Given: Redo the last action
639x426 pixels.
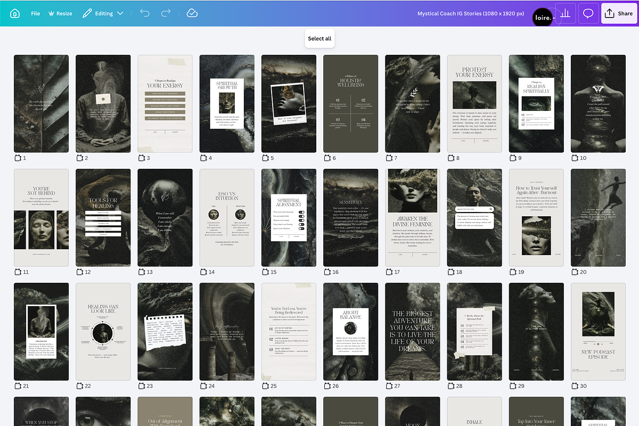Looking at the screenshot, I should coord(166,13).
